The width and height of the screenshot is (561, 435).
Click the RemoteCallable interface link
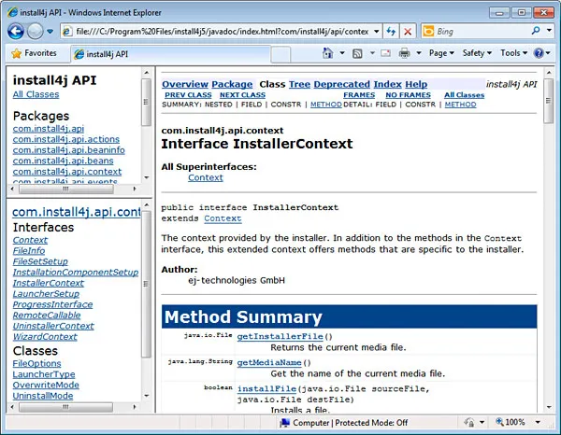pos(47,315)
